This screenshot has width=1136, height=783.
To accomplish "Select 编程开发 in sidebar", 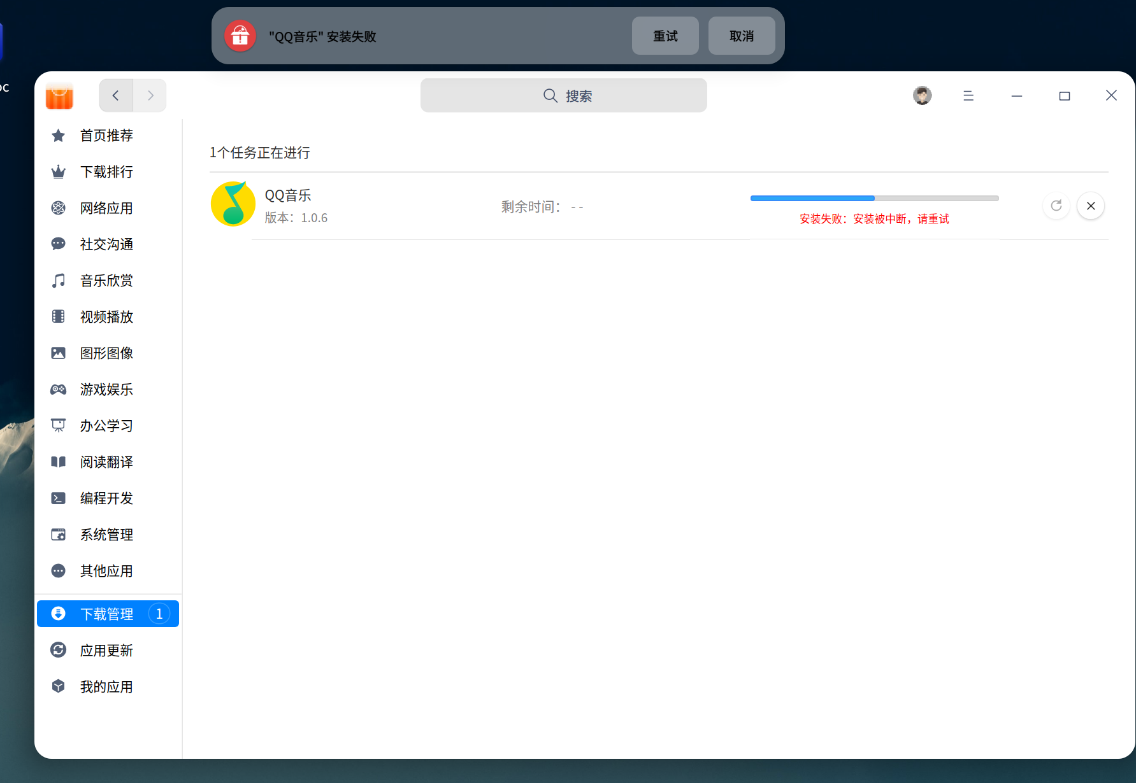I will pyautogui.click(x=108, y=498).
